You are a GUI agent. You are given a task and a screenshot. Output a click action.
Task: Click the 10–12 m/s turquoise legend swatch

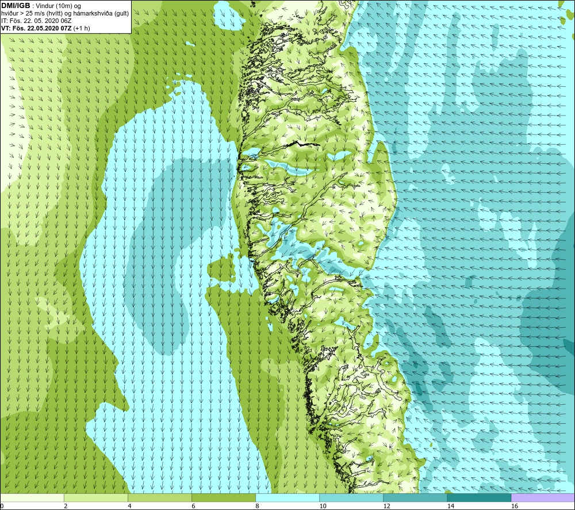click(351, 497)
